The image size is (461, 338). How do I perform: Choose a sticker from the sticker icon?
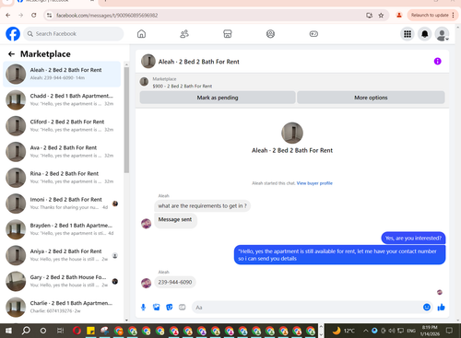[x=170, y=308]
